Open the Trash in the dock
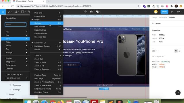Screen dimensions: 184x103 click(x=156, y=101)
